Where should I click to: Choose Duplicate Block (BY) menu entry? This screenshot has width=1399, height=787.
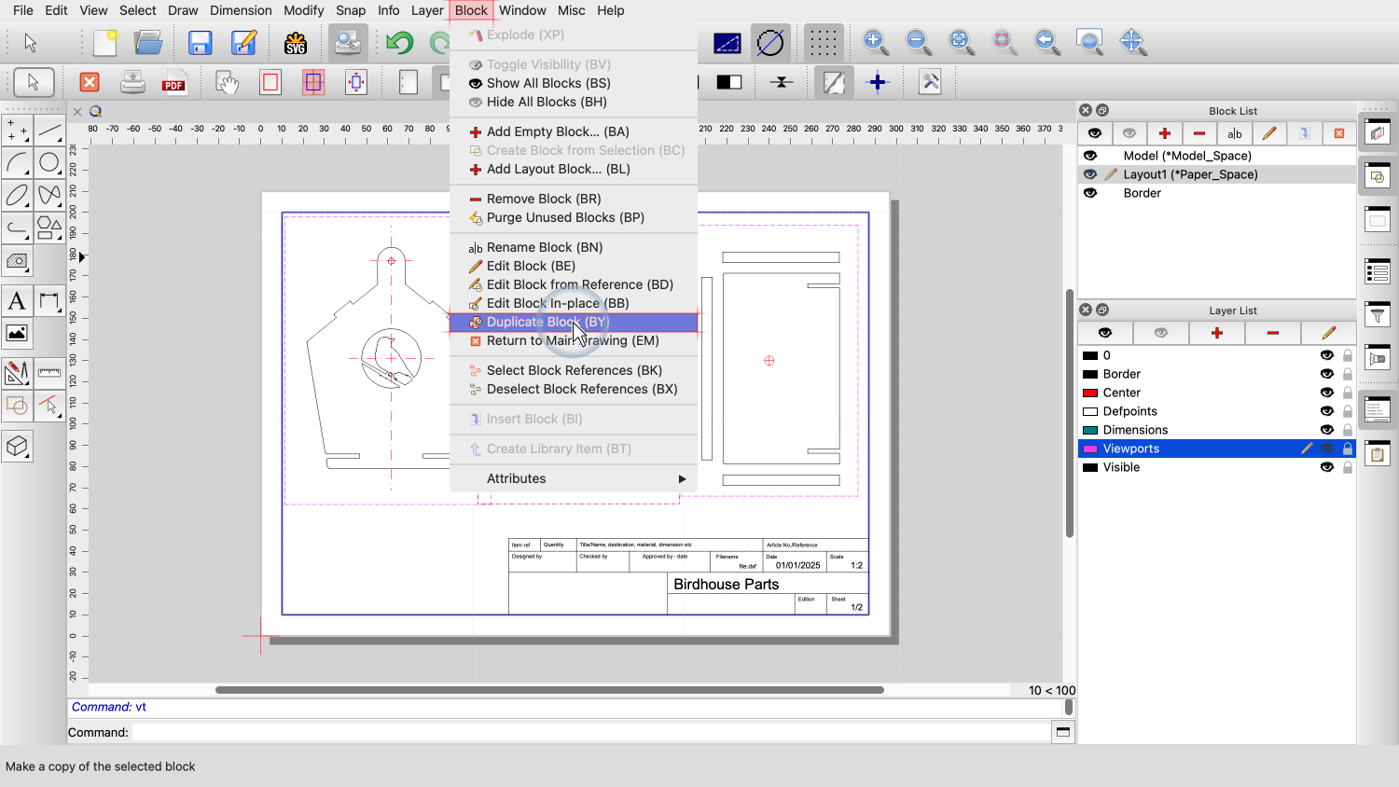547,322
